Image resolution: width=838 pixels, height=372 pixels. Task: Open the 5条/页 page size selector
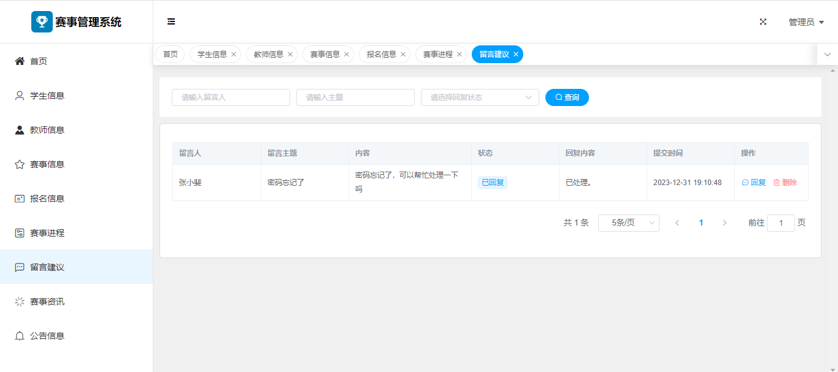[x=628, y=223]
